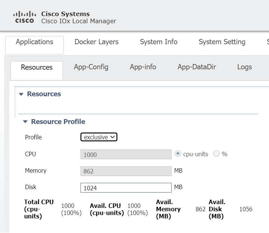Screen dimensions: 269x233
Task: Click the CPU value field showing 1000
Action: tap(126, 154)
